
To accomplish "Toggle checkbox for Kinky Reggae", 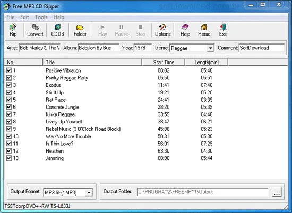I will click(8, 114).
